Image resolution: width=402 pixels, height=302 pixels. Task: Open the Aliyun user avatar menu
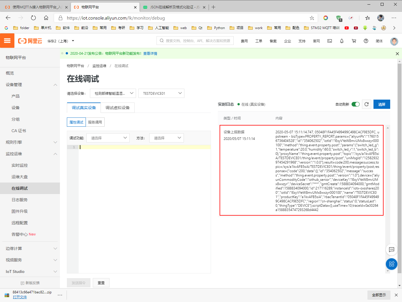tap(394, 41)
